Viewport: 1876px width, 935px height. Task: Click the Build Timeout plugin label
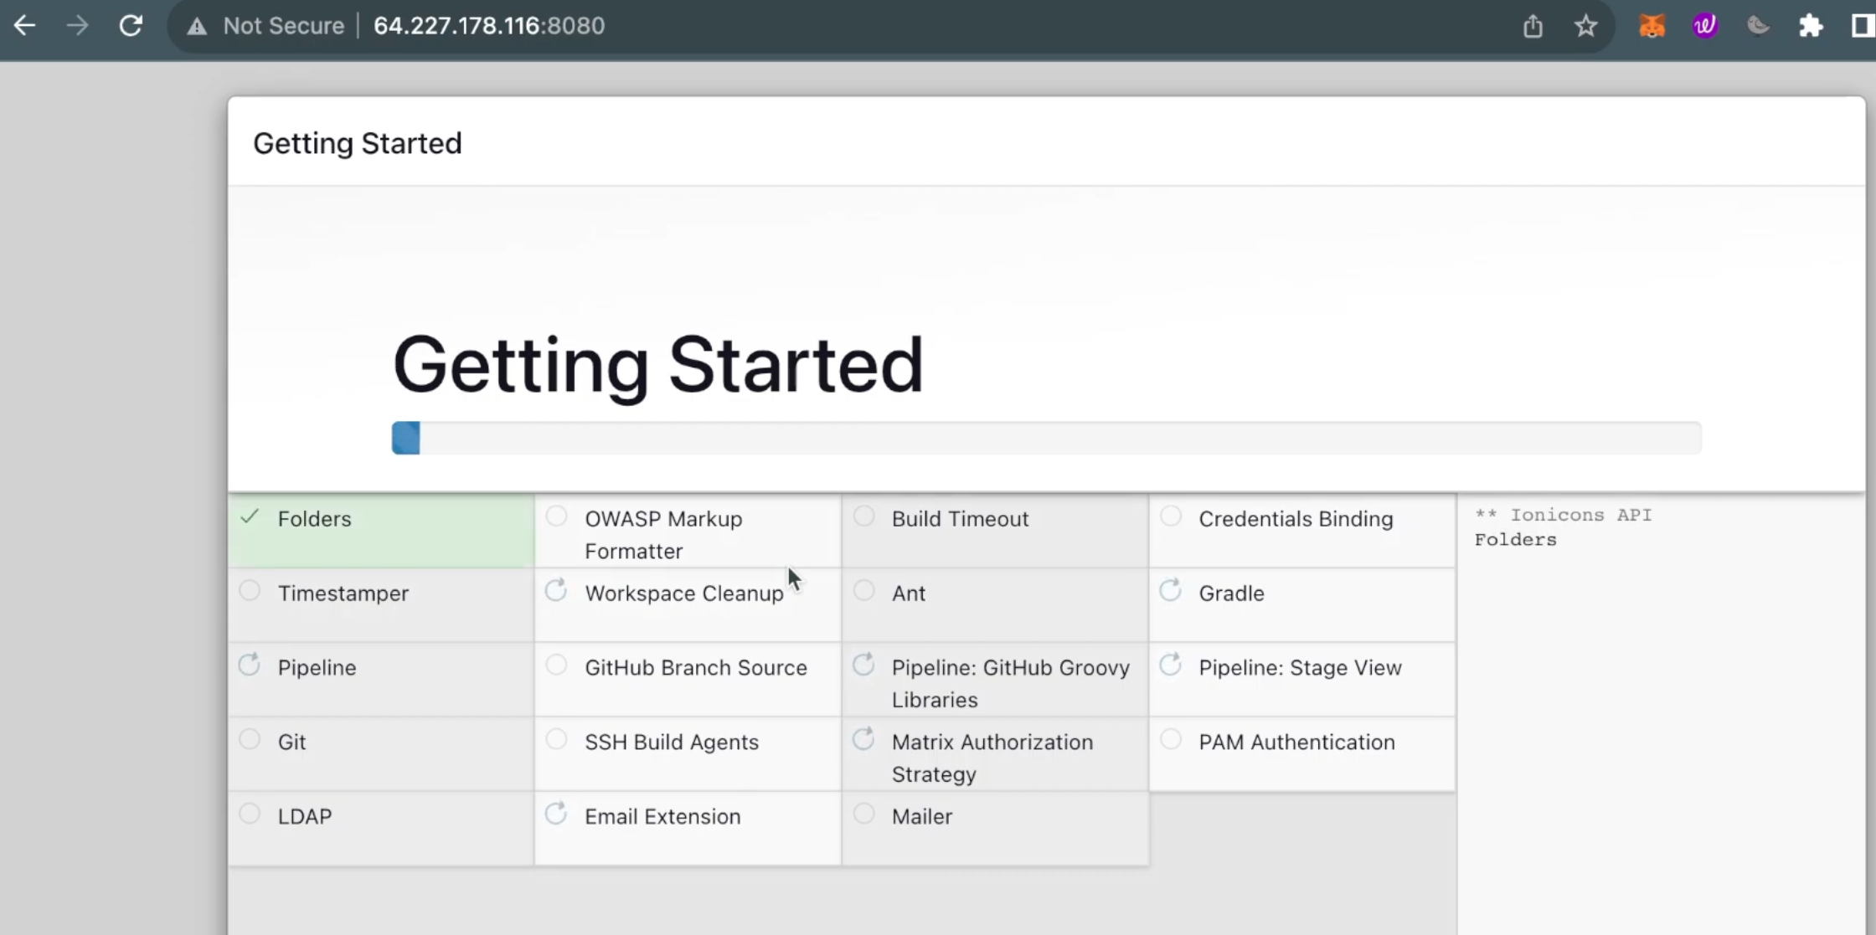tap(960, 519)
